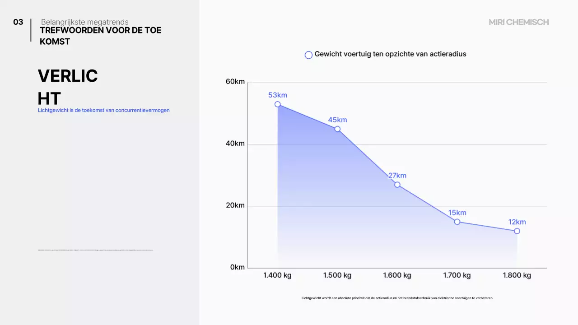Click the slide number 03
The width and height of the screenshot is (578, 325).
point(18,22)
